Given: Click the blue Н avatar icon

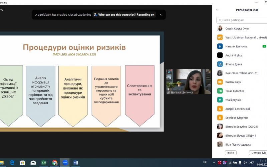Looking at the screenshot, I should 220,46.
